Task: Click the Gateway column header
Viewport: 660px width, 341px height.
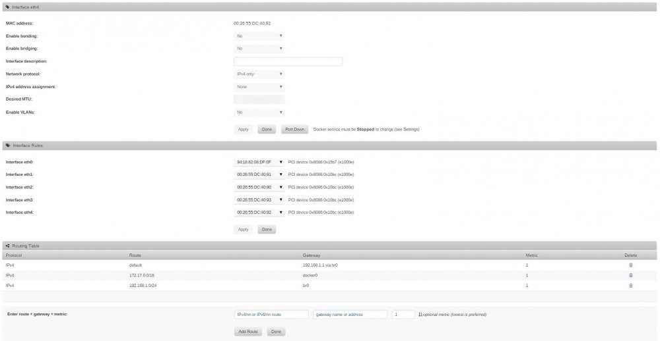Action: pos(312,255)
